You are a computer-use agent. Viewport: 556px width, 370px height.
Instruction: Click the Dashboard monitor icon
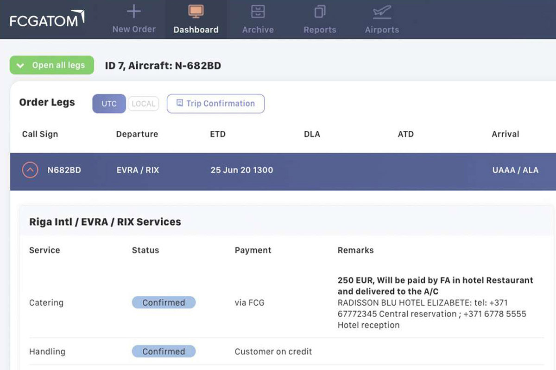(196, 11)
